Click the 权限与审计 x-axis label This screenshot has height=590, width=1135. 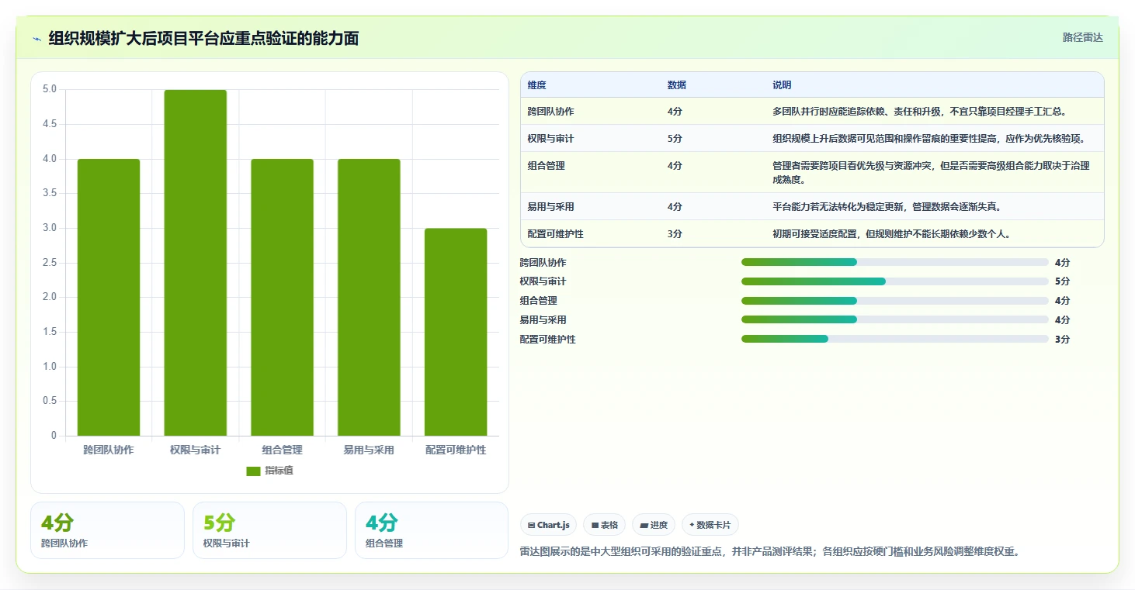click(x=196, y=450)
